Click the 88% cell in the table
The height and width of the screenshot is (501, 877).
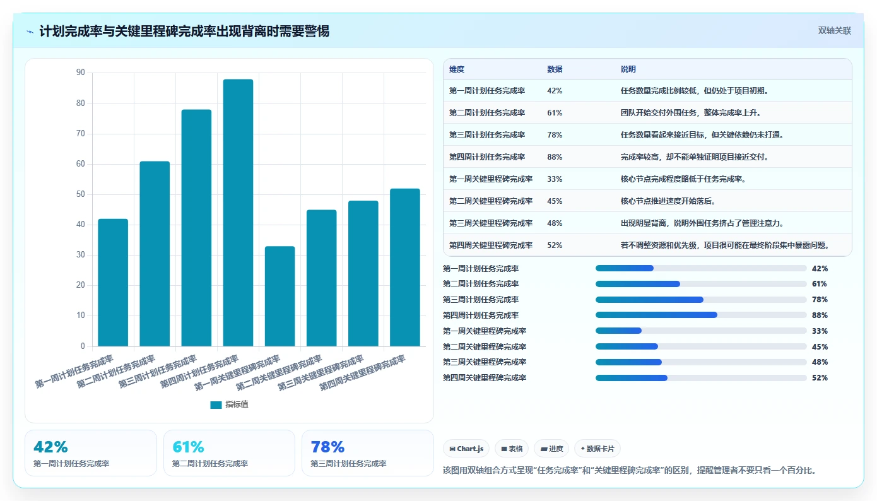pyautogui.click(x=555, y=157)
